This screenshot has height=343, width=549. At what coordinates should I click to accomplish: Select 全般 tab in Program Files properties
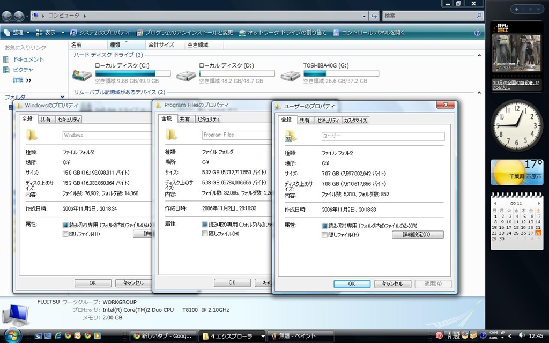(x=167, y=118)
